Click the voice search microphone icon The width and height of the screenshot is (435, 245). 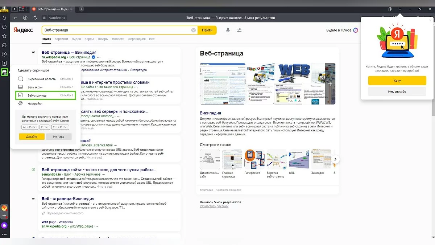228,30
